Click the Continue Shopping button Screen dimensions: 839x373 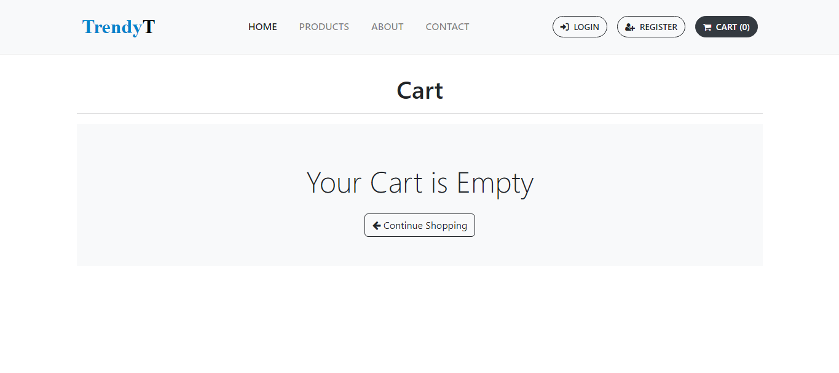pyautogui.click(x=420, y=225)
